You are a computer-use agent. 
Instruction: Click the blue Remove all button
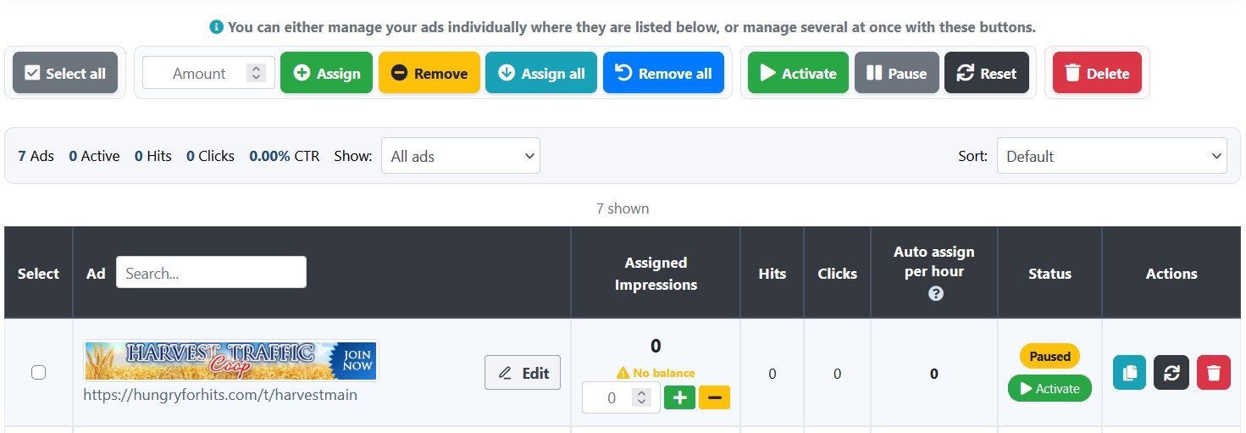pyautogui.click(x=663, y=73)
